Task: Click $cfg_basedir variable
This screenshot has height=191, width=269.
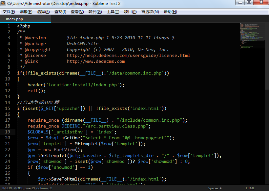Action: pos(85,156)
